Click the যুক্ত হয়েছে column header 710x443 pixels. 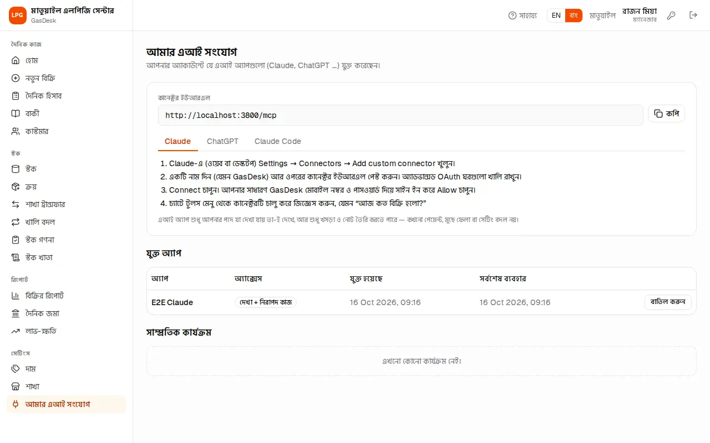[366, 279]
